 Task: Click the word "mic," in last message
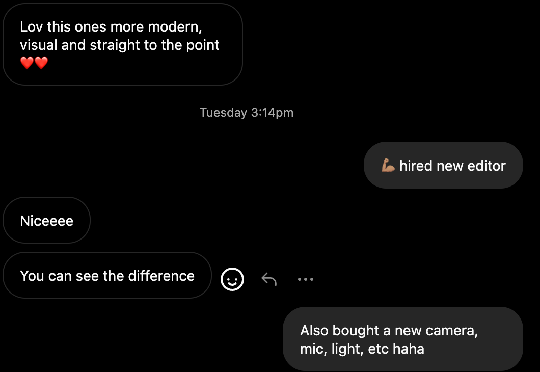pyautogui.click(x=312, y=349)
